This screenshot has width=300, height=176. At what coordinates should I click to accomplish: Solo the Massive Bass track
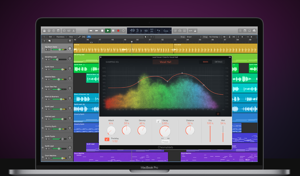[49, 80]
